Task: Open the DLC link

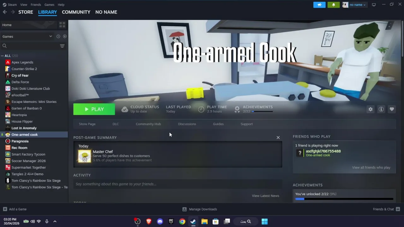Action: click(116, 124)
